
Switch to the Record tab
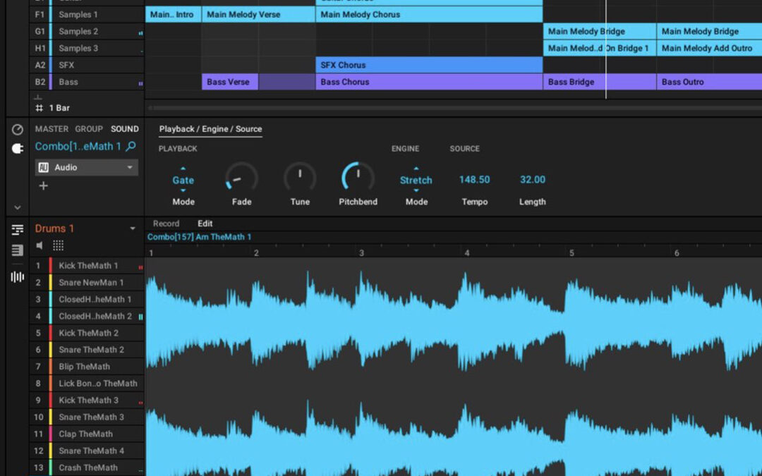[x=166, y=224]
